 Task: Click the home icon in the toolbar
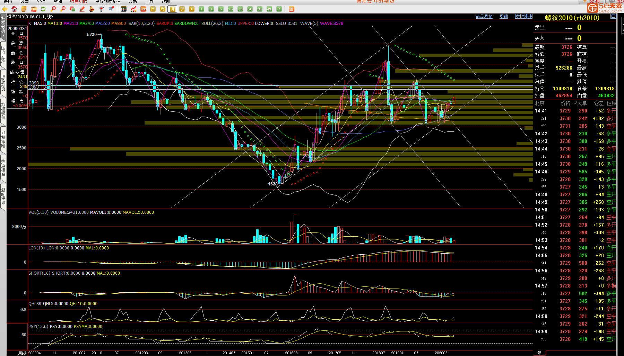click(x=14, y=9)
